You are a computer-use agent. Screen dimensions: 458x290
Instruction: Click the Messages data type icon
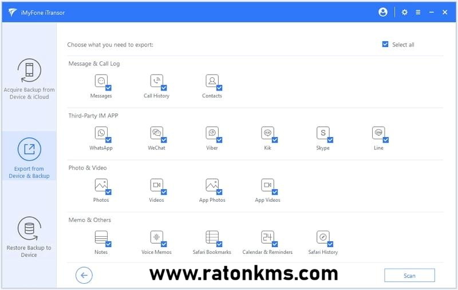tap(101, 81)
